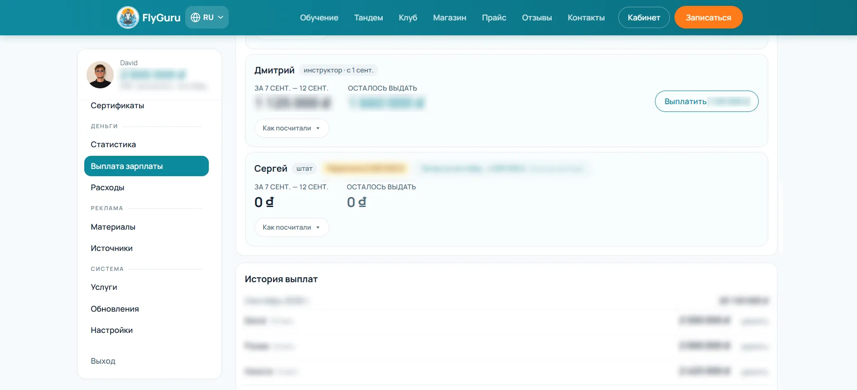This screenshot has width=857, height=390.
Task: Open Статистика in the sidebar
Action: click(x=113, y=144)
